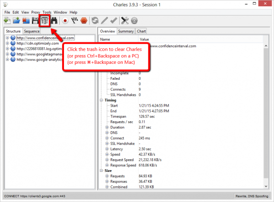The image size is (274, 202).
Task: Collapse the Size section
Action: point(101,171)
